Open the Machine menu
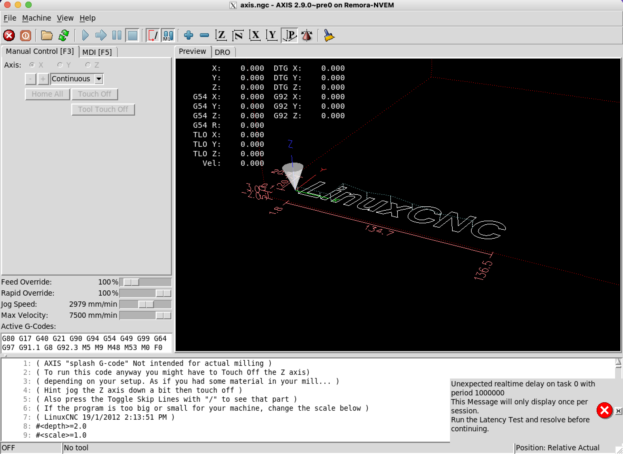This screenshot has height=454, width=623. click(37, 18)
